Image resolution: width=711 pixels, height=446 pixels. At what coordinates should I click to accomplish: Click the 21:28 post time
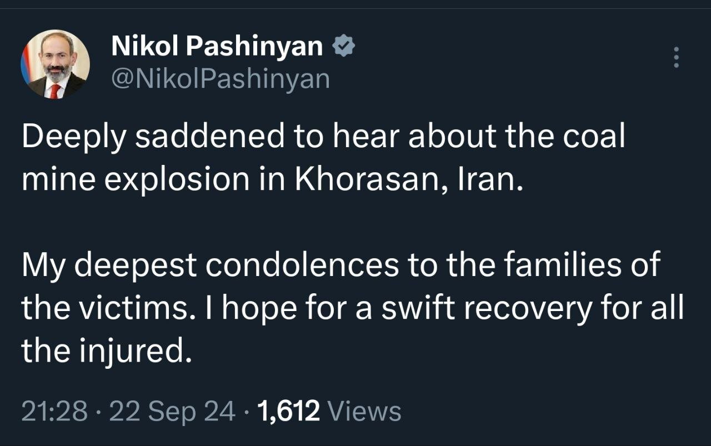click(x=54, y=412)
